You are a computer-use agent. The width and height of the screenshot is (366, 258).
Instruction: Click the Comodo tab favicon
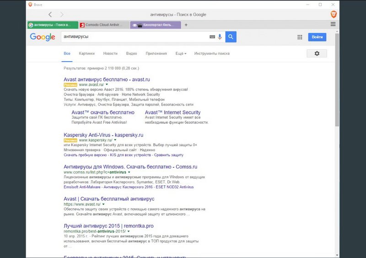click(82, 25)
